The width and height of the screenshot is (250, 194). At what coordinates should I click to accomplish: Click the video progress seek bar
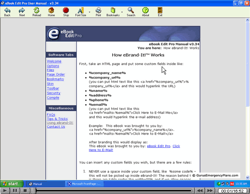pyautogui.click(x=114, y=190)
